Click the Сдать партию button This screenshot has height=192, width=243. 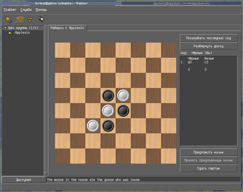point(208,168)
